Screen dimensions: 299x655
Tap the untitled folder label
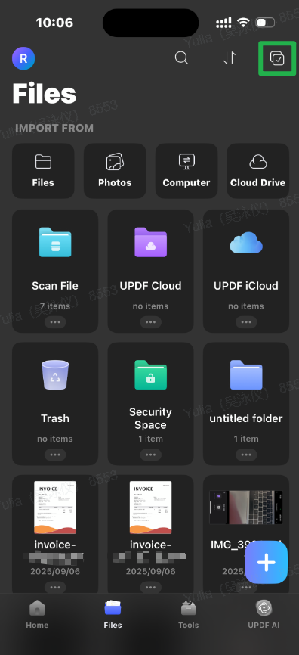246,418
